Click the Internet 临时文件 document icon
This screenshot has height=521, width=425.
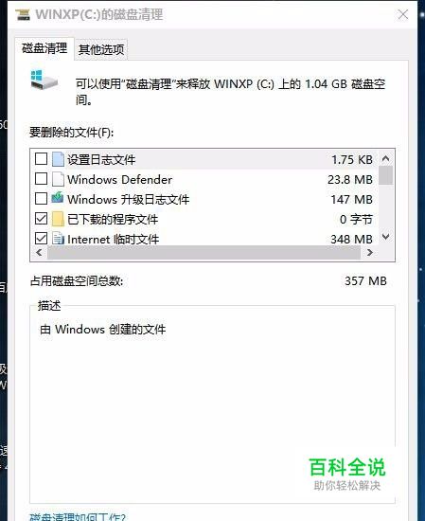pos(58,238)
